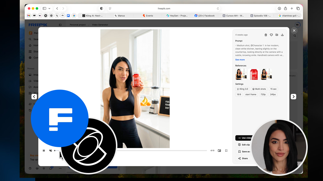This screenshot has width=323, height=181.
Task: Open the Freepik sidebar Search item
Action: [34, 39]
